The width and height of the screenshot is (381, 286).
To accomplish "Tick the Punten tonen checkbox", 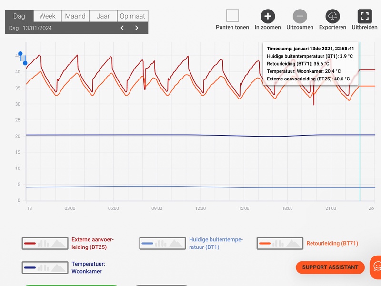I will click(x=232, y=16).
